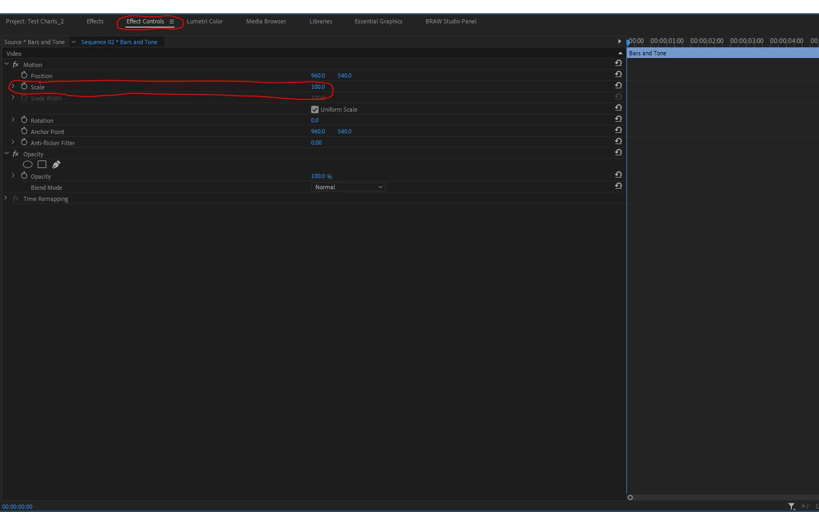Select the free draw bezier pen mask

click(x=56, y=165)
